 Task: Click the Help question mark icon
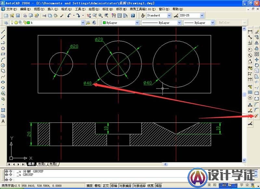click(x=133, y=16)
